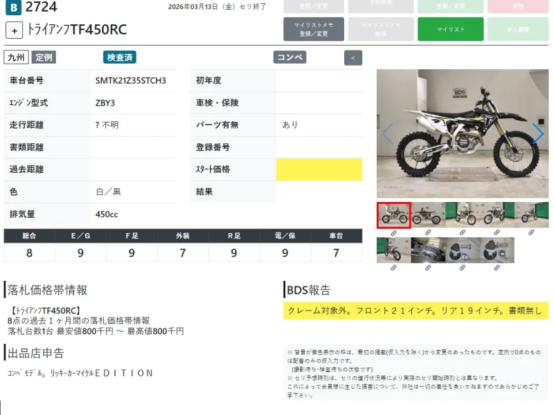Click link icon under second top thumbnail
This screenshot has width=554, height=415.
(428, 232)
